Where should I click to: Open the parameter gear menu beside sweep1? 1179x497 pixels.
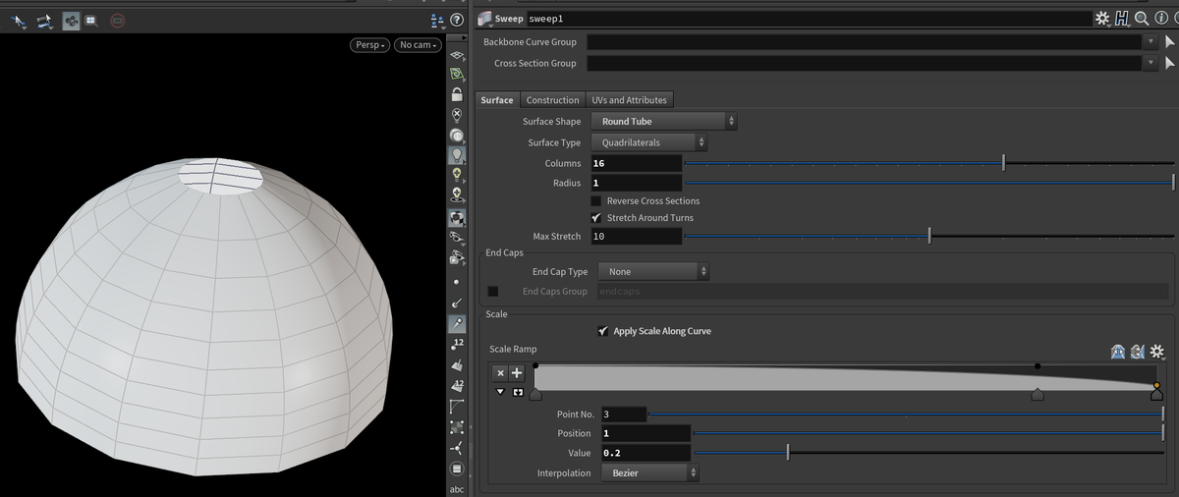pos(1102,19)
